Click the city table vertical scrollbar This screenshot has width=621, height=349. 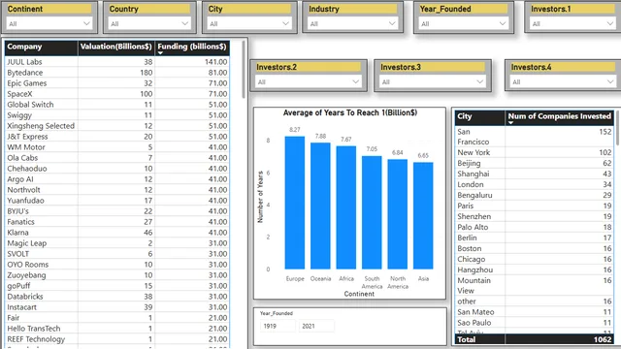pyautogui.click(x=617, y=128)
